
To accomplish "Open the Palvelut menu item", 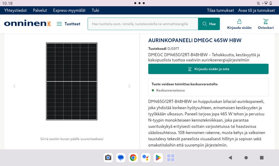I will 40,10.
